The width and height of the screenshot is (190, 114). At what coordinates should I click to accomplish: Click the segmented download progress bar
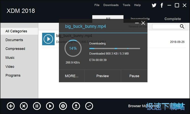(x=115, y=48)
